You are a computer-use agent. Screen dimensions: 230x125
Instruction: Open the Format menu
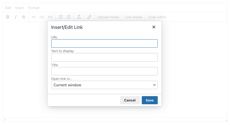click(34, 8)
